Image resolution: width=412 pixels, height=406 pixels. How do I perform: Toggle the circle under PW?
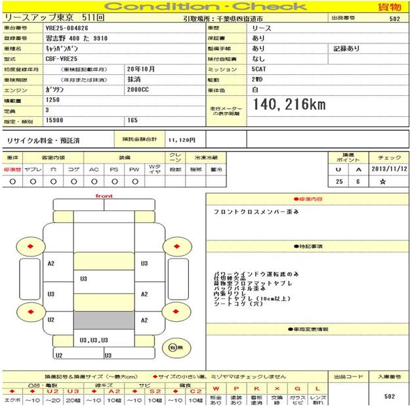134,181
